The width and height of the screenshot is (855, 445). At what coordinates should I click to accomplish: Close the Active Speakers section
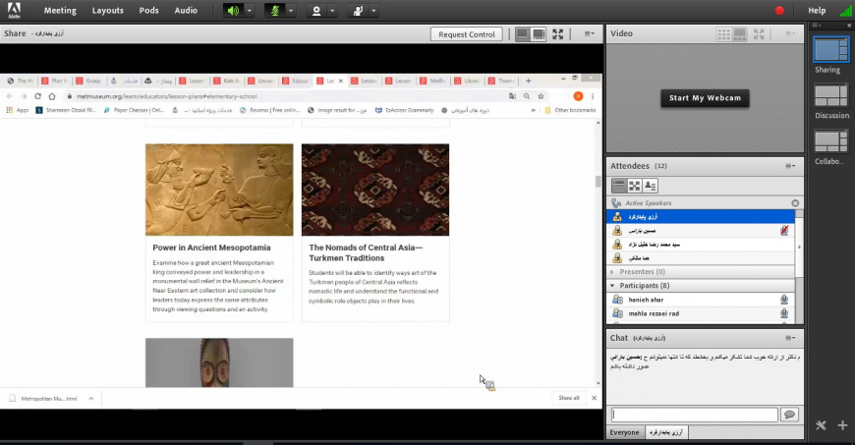click(795, 203)
